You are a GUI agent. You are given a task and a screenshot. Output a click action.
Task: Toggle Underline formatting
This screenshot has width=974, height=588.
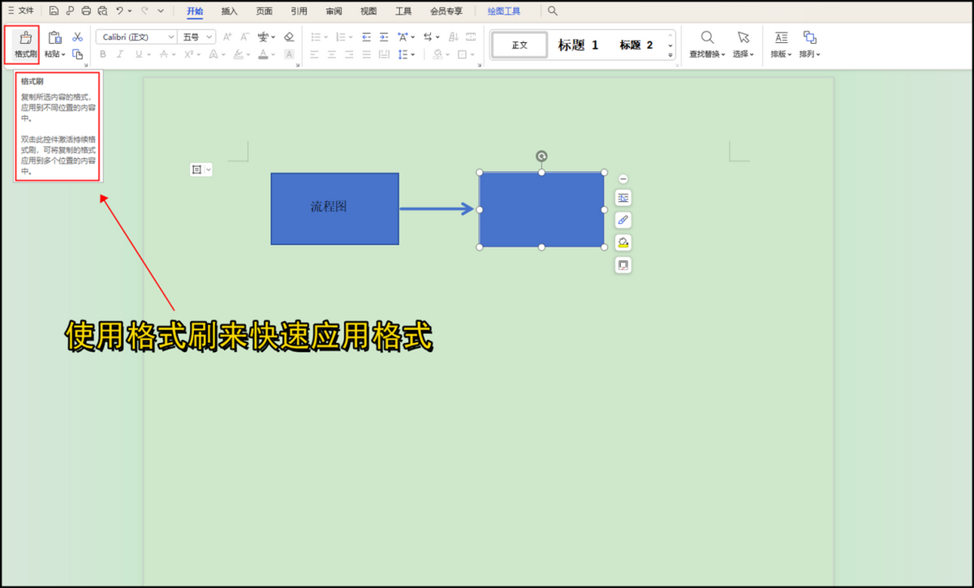pos(138,54)
